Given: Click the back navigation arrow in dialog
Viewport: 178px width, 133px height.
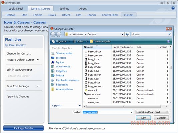Looking at the screenshot, I should [53, 34].
